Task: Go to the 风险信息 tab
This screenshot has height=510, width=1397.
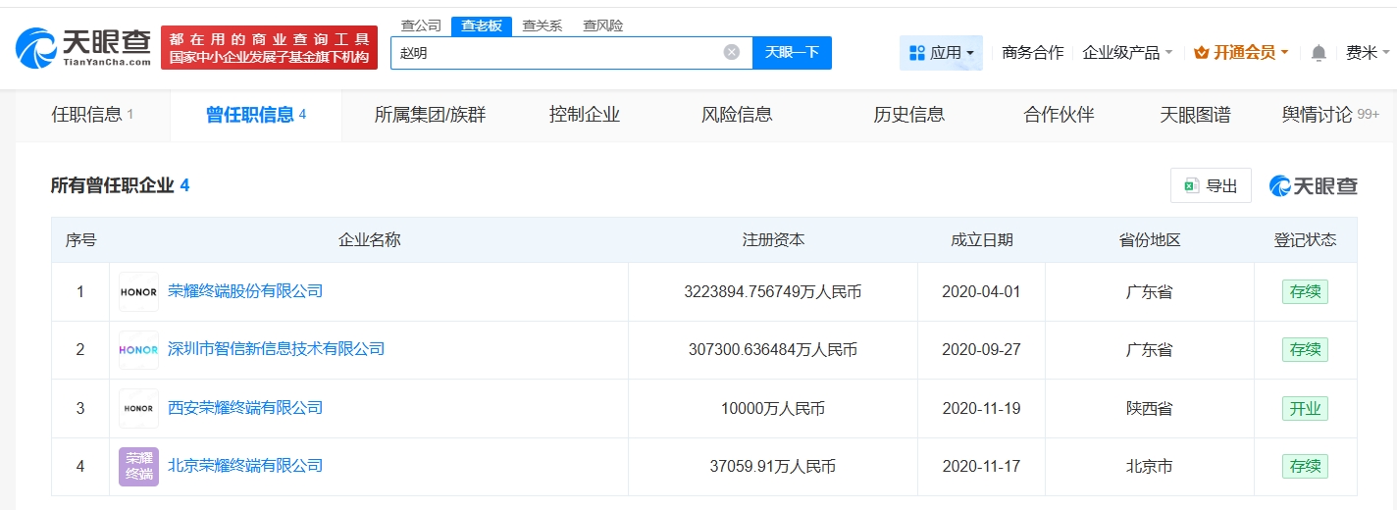Action: point(737,115)
